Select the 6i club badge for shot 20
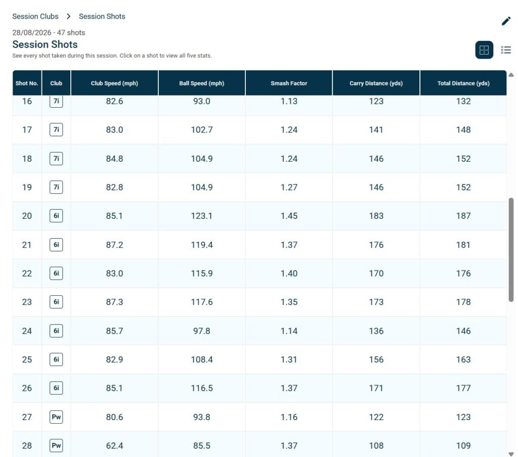 [56, 216]
